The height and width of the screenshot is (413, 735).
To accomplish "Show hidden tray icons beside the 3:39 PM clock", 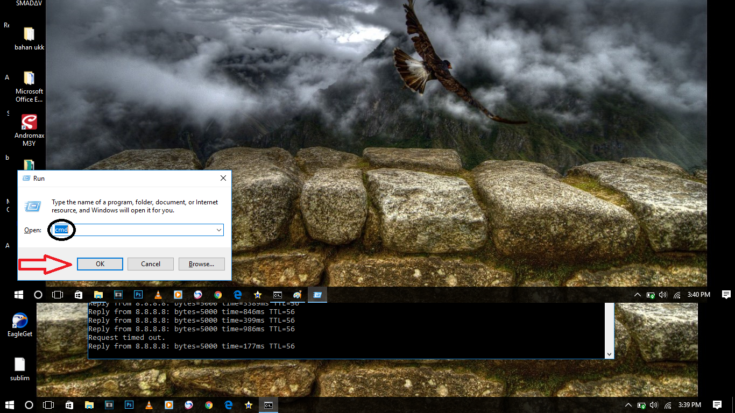I will coord(628,405).
